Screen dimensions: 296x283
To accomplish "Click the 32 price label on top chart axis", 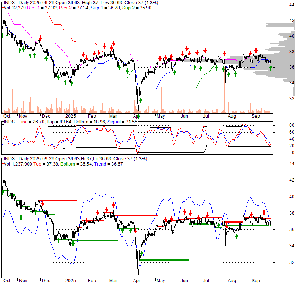I will click(292, 98).
